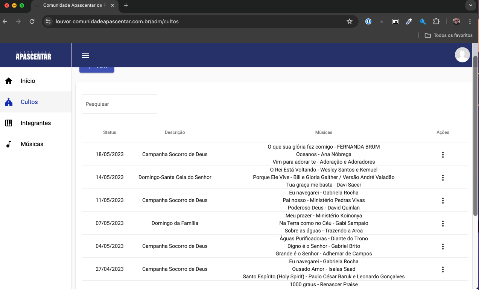Open the Chrome profile avatar

click(x=456, y=21)
